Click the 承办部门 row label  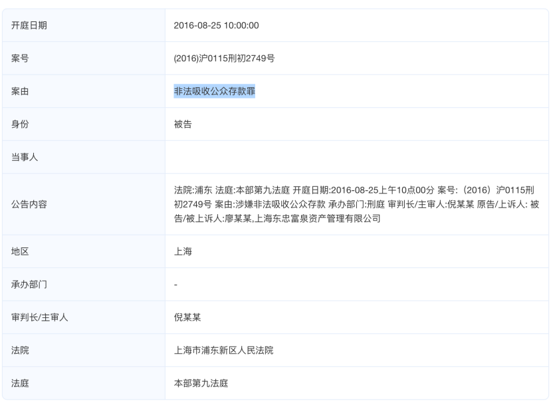coord(30,285)
